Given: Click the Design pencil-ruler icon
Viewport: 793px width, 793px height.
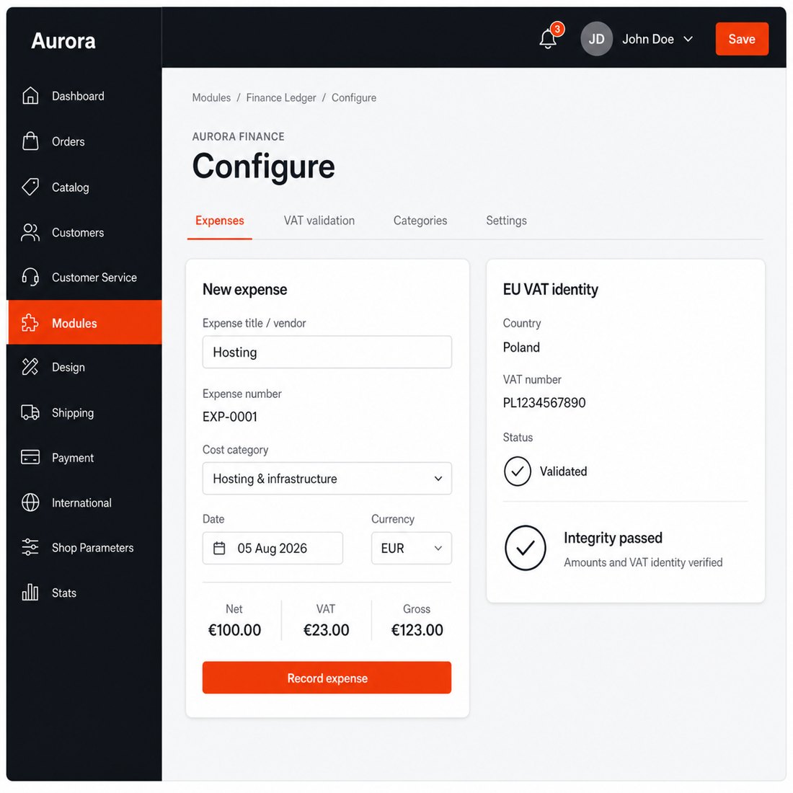Looking at the screenshot, I should pyautogui.click(x=30, y=367).
